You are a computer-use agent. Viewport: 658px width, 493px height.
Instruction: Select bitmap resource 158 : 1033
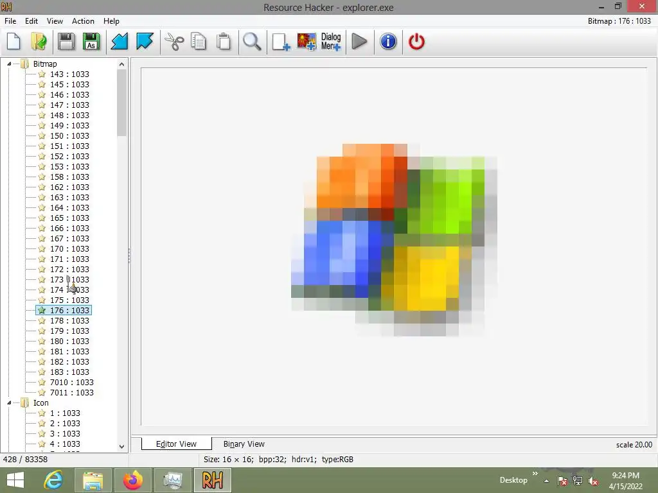tap(69, 177)
